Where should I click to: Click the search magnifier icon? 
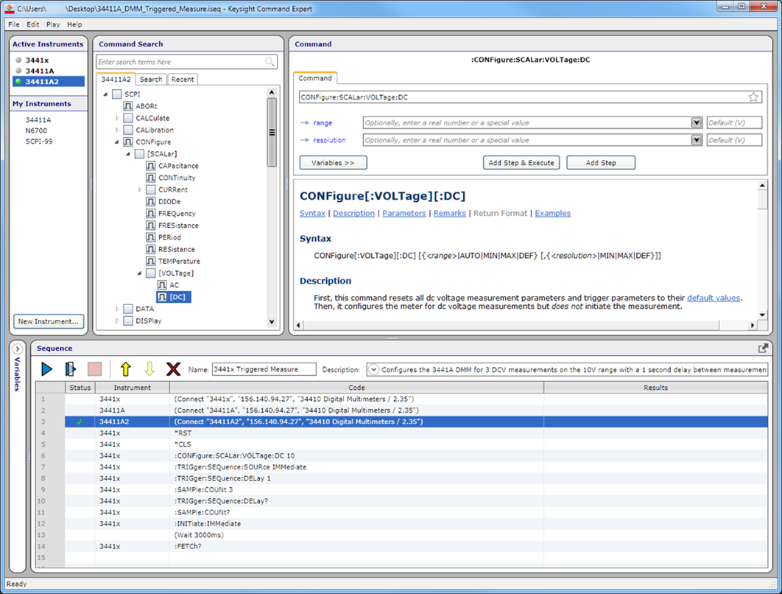point(270,62)
